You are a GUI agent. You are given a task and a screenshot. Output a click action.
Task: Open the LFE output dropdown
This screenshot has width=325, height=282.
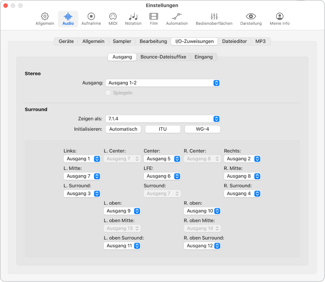click(162, 176)
